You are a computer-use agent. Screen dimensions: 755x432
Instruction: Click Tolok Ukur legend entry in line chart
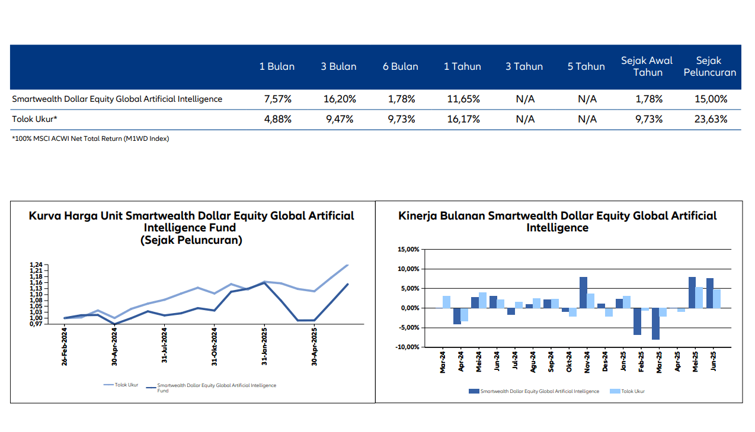click(121, 385)
